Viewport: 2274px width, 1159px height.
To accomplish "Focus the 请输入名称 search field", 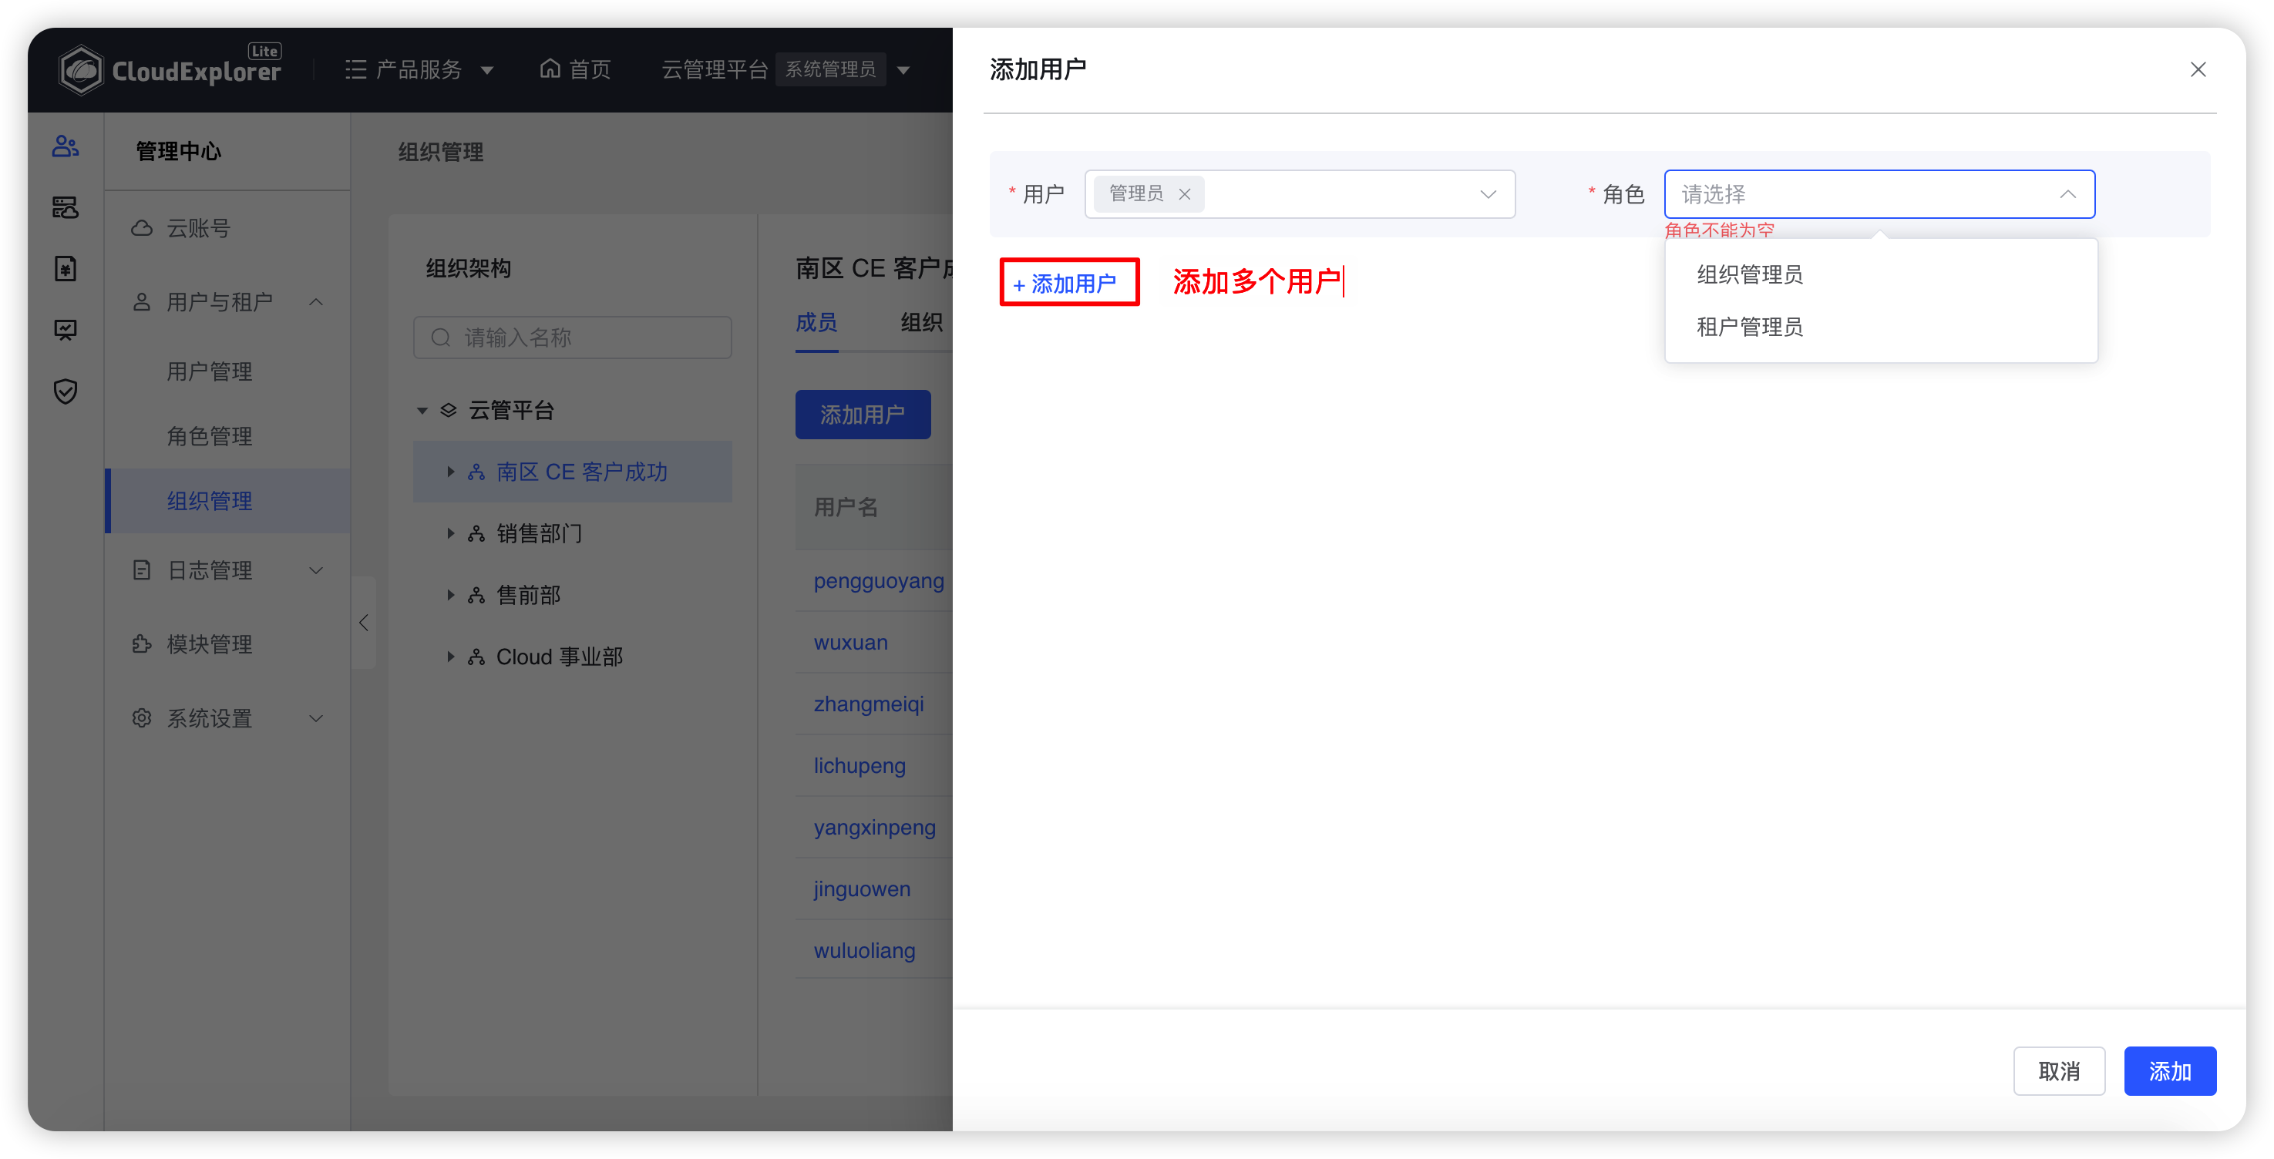I will tap(572, 338).
